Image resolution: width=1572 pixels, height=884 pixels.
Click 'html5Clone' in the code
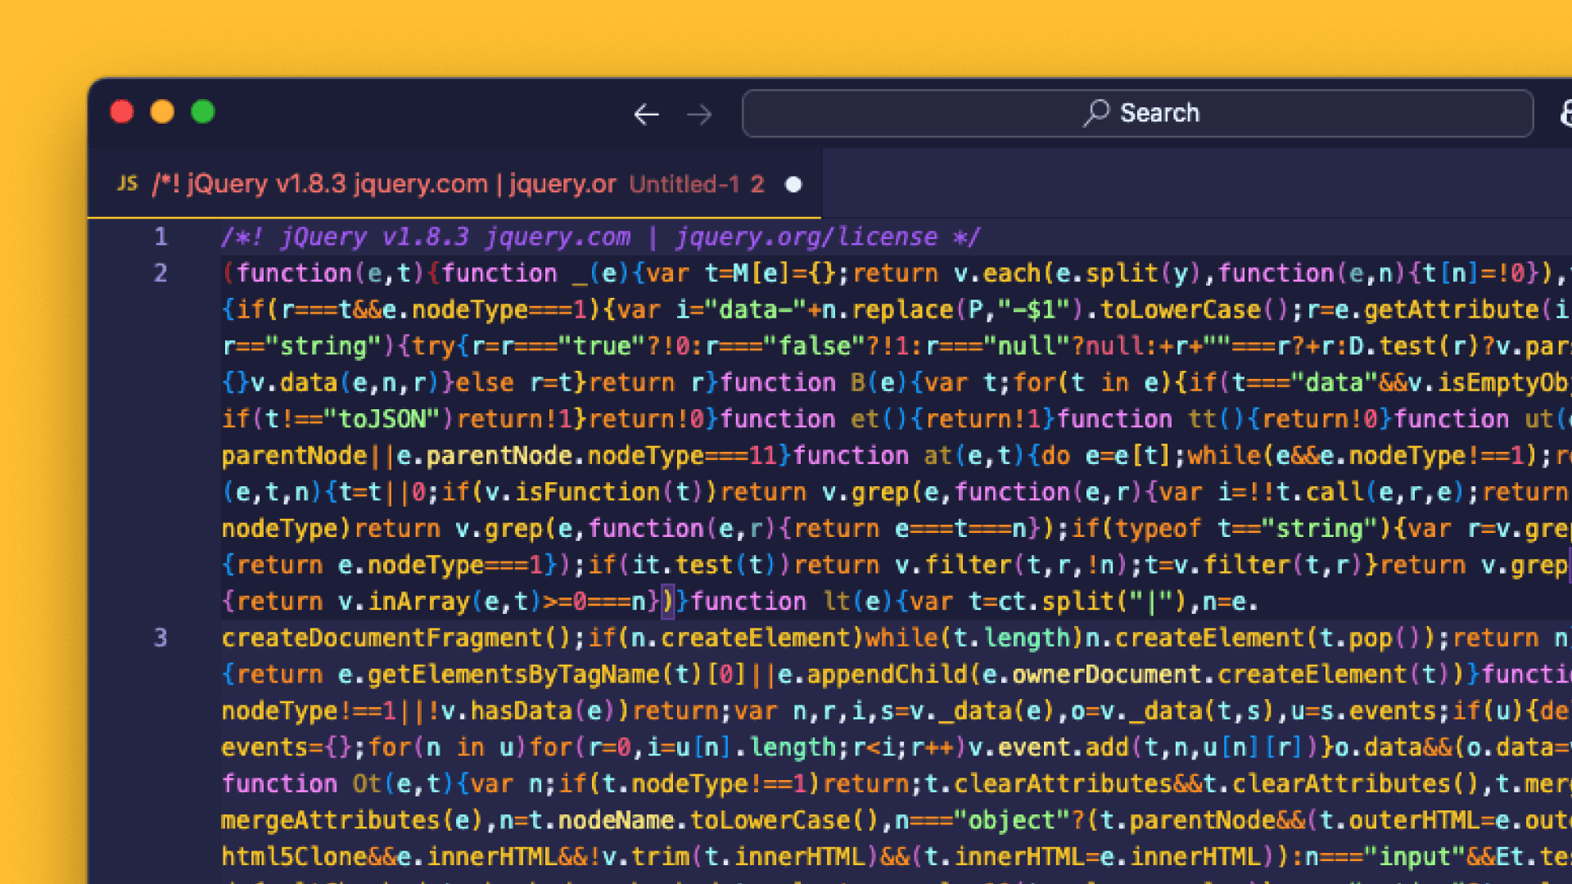294,857
